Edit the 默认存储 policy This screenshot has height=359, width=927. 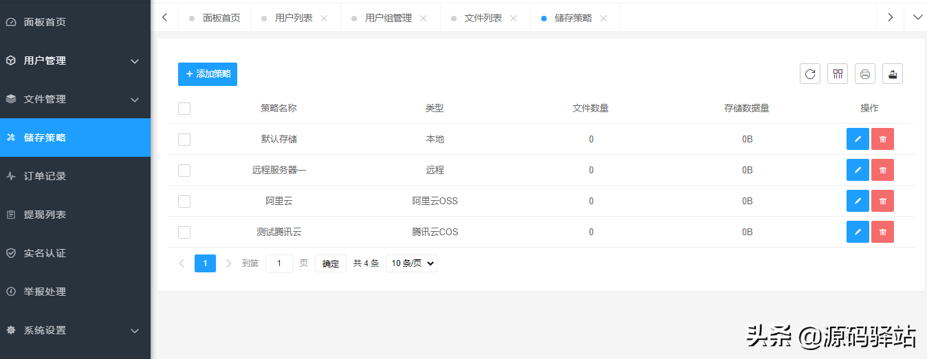[x=858, y=139]
